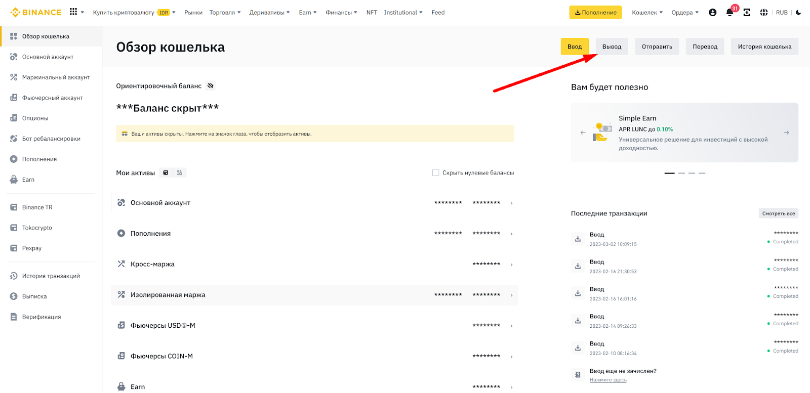Click previous arrow on Simple Earn card
Image resolution: width=810 pixels, height=393 pixels.
583,133
